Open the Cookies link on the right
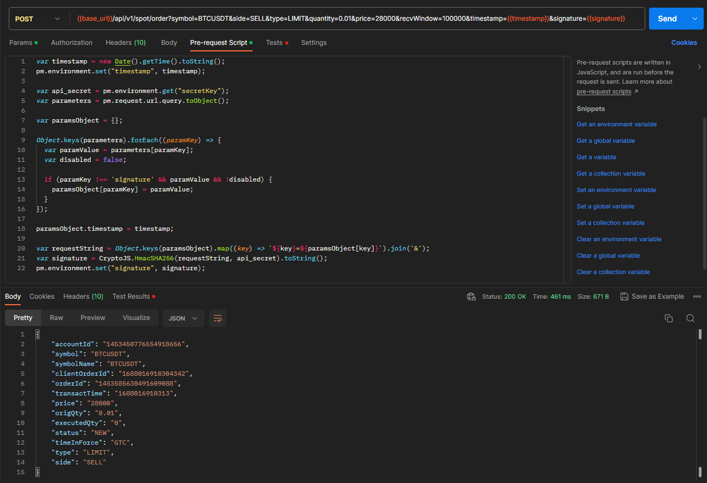707x483 pixels. (684, 43)
